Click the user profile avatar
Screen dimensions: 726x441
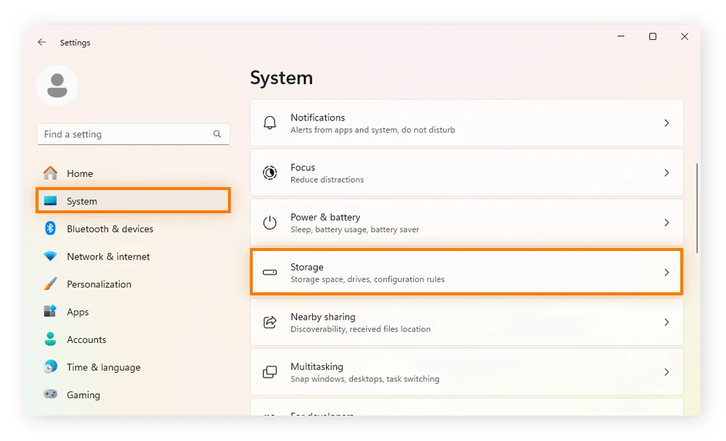point(57,86)
